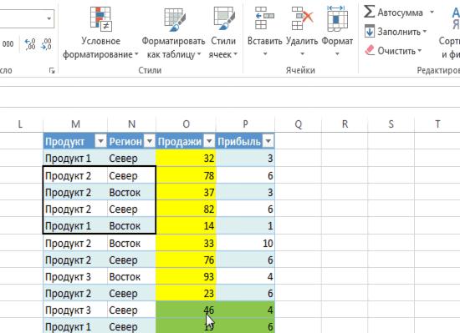Select yellow sales cell with 78
The height and width of the screenshot is (333, 460).
pos(186,175)
